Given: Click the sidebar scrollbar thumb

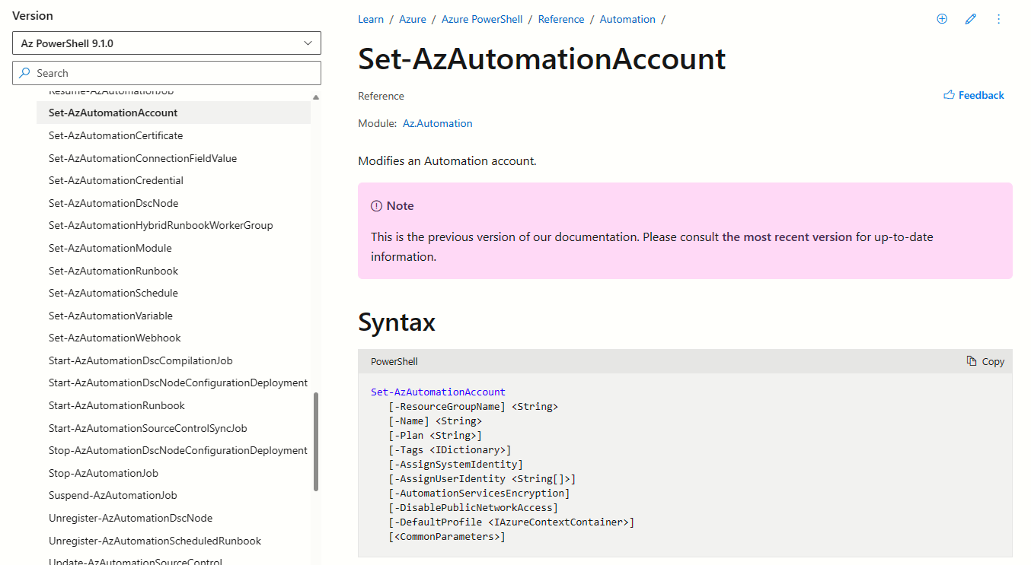Looking at the screenshot, I should point(314,441).
